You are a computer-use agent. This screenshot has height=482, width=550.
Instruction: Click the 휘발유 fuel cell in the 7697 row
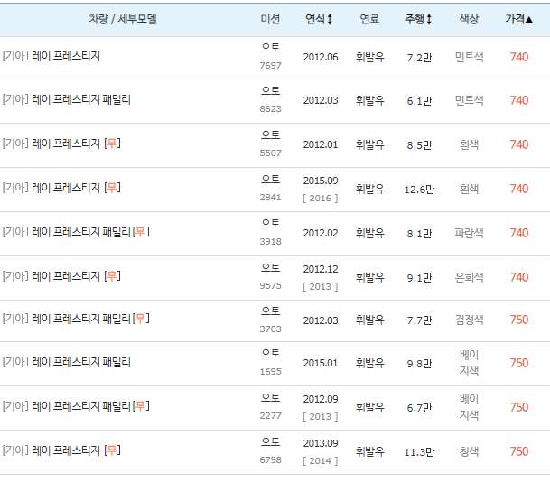pyautogui.click(x=369, y=57)
